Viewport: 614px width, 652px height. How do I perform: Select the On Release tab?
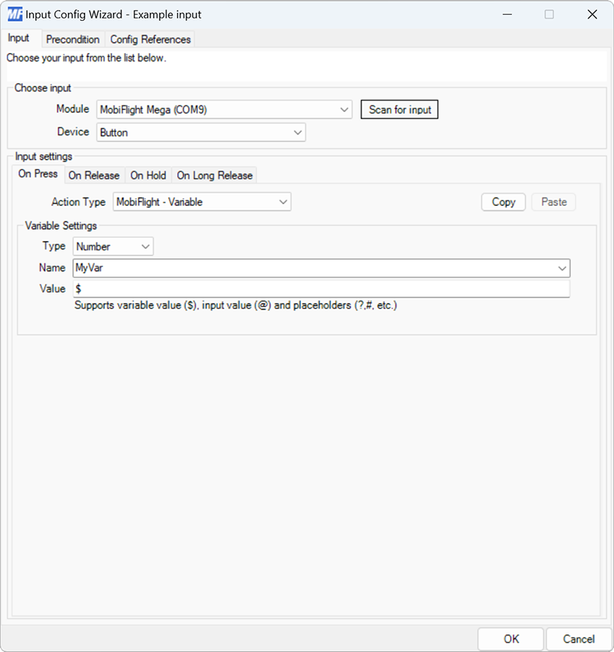94,175
